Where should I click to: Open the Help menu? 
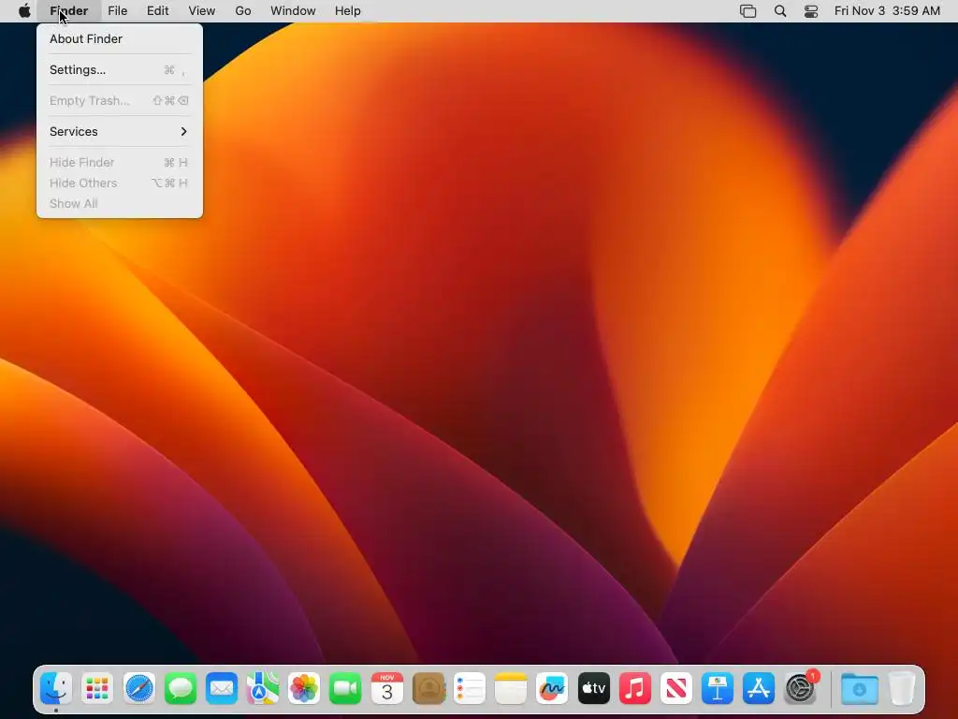click(348, 11)
